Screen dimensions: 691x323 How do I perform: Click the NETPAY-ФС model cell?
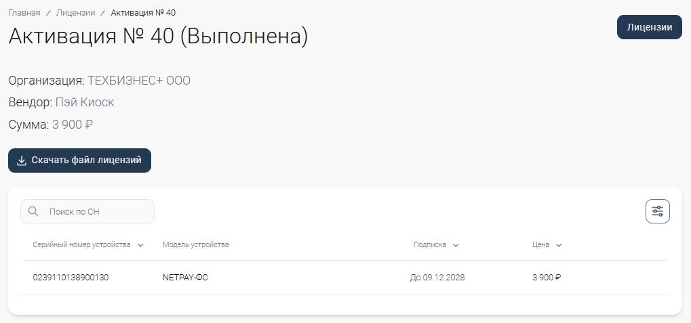pos(185,278)
